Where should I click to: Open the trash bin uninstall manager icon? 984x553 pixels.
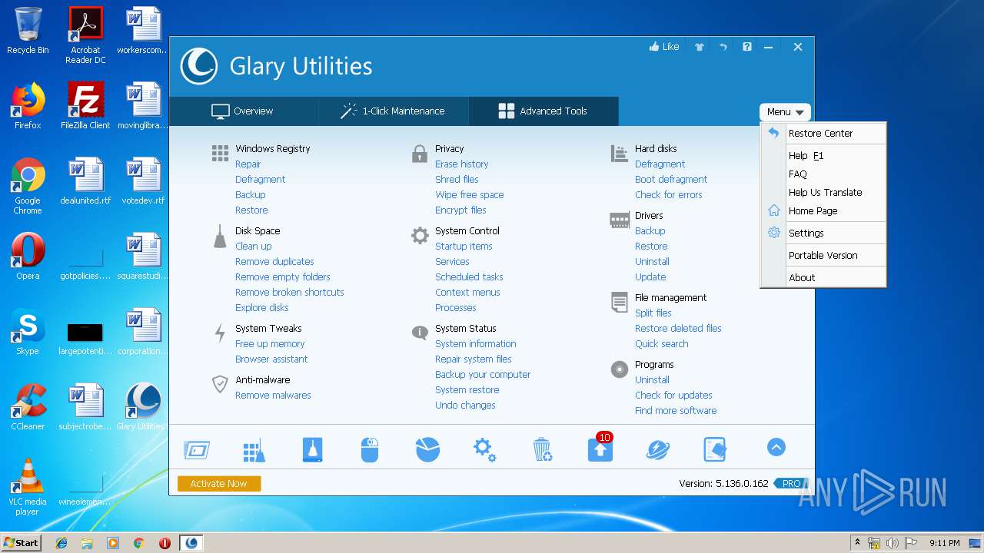click(x=543, y=450)
